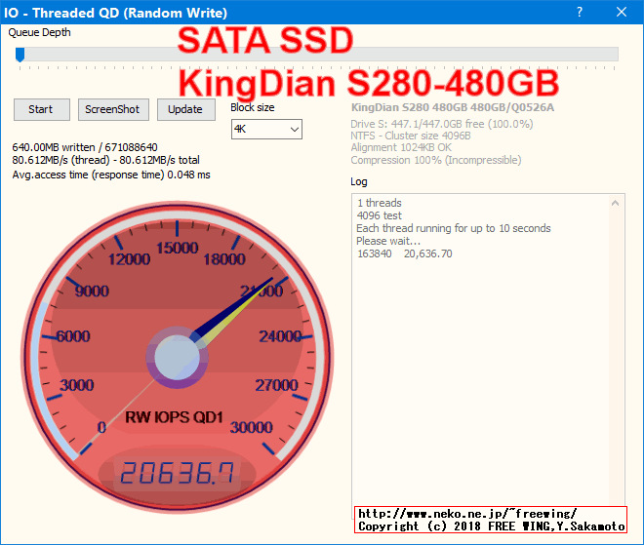Click the 30000 gauge scale number
644x545 pixels.
click(251, 428)
